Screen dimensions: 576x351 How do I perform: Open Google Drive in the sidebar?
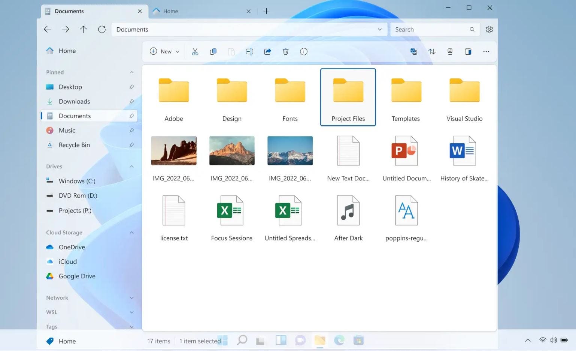(77, 276)
